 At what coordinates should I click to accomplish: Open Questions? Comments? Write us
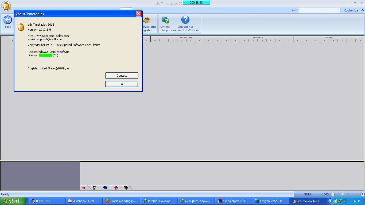(x=185, y=24)
